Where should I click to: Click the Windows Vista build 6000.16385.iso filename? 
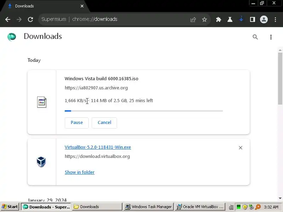pos(102,78)
